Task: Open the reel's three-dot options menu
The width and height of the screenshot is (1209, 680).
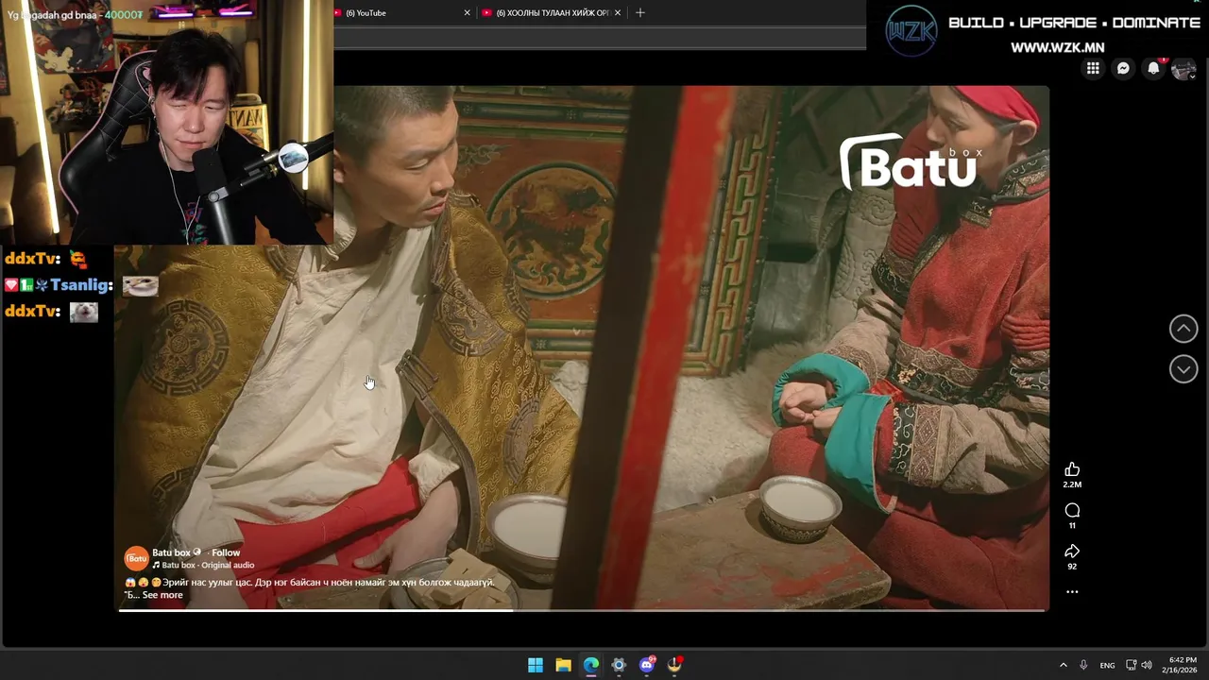Action: 1072,592
